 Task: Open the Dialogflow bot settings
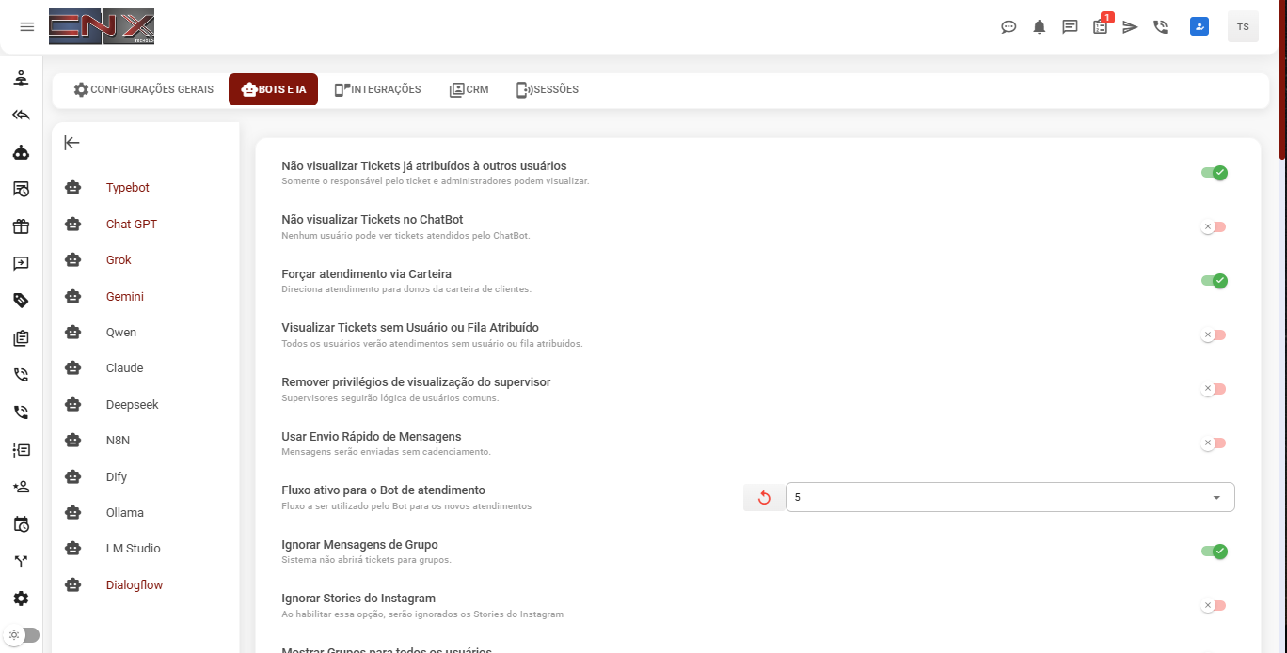coord(134,585)
